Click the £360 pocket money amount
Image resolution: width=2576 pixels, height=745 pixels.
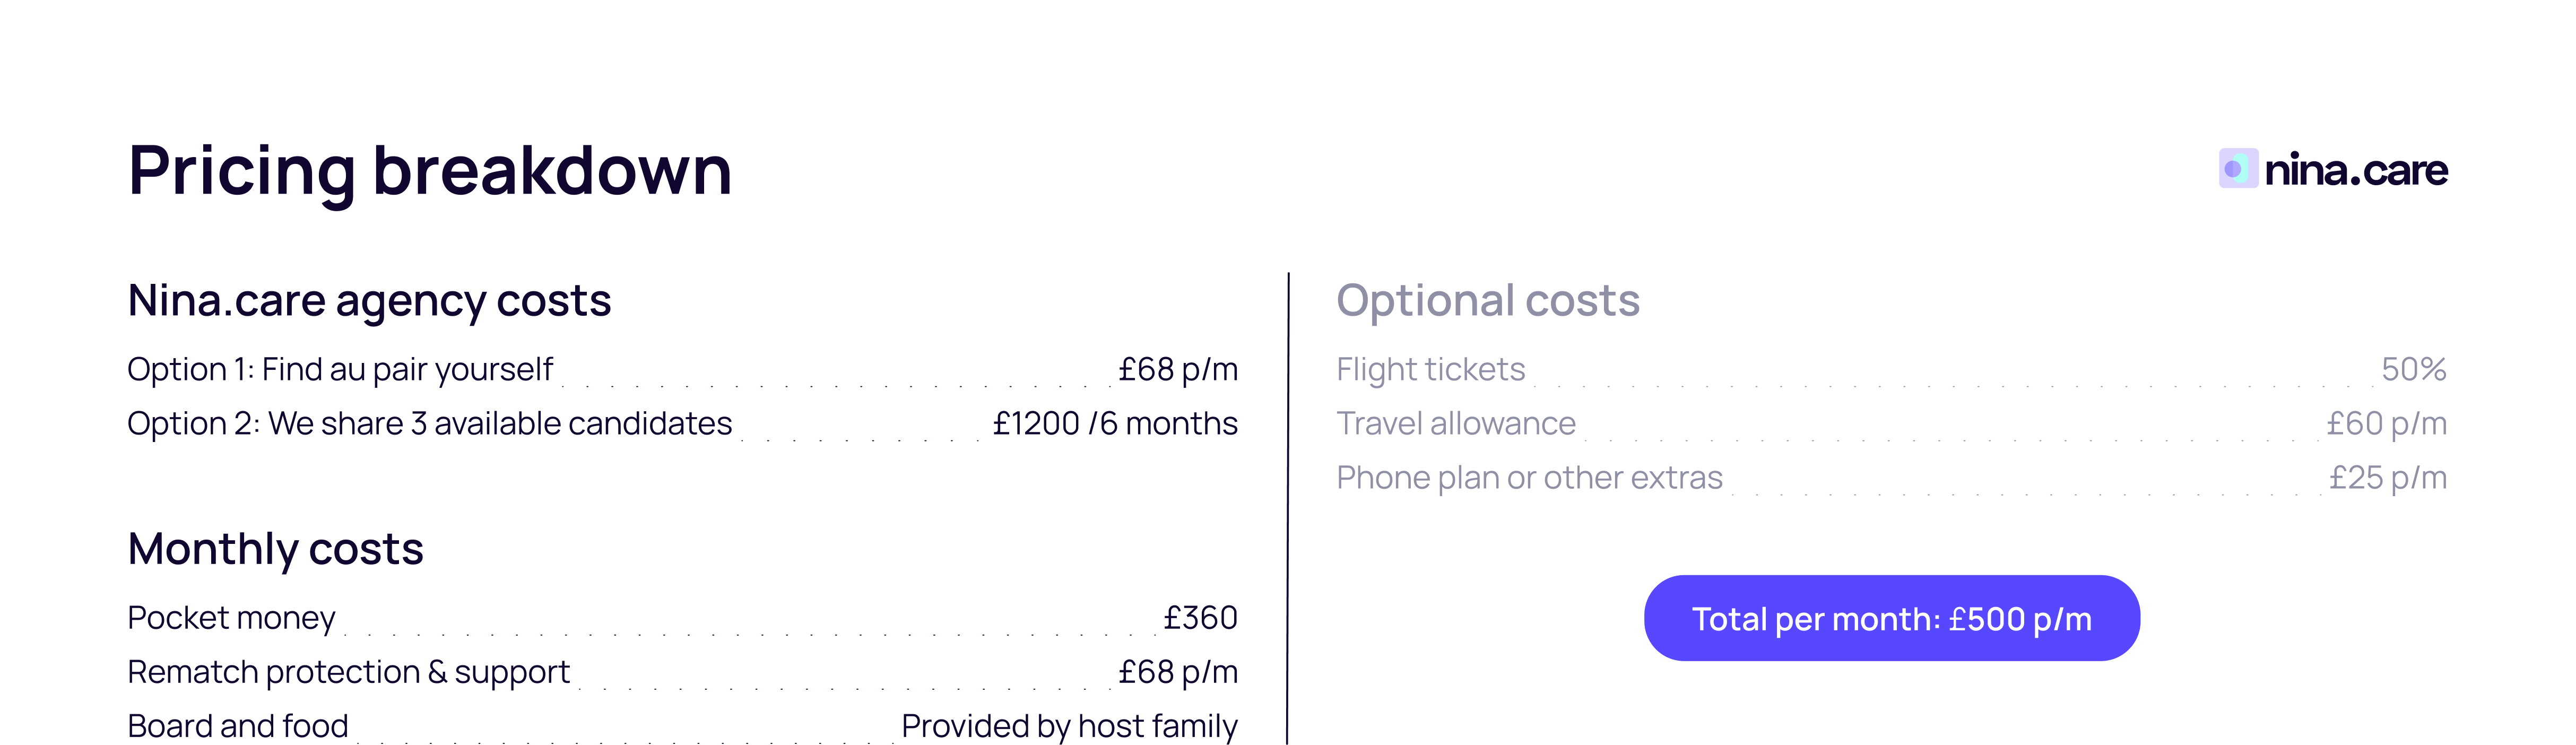1200,618
